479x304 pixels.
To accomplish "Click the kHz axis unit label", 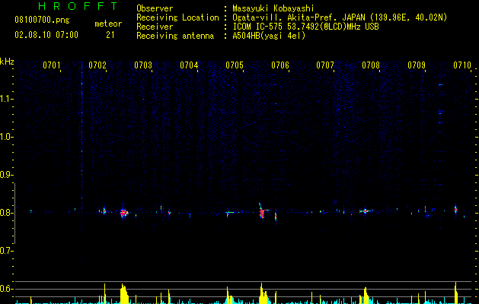I will pos(7,62).
